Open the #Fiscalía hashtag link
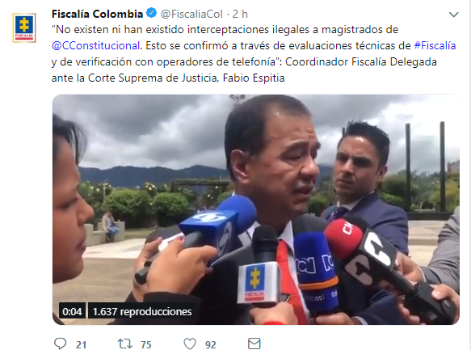 coord(435,45)
